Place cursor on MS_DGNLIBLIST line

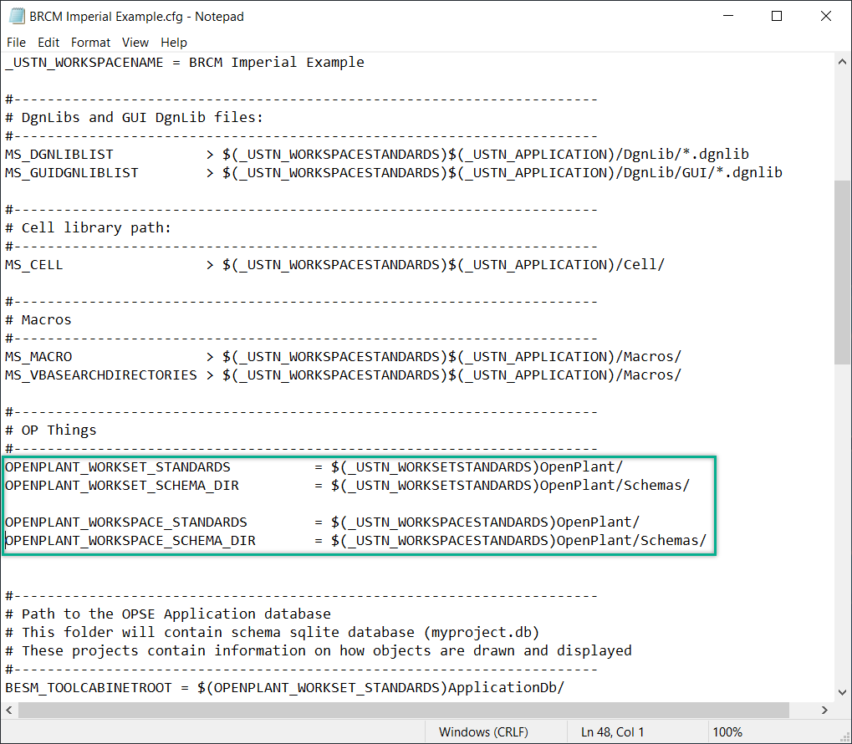377,155
